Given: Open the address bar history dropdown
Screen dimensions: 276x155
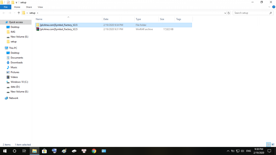Looking at the screenshot, I should 225,13.
